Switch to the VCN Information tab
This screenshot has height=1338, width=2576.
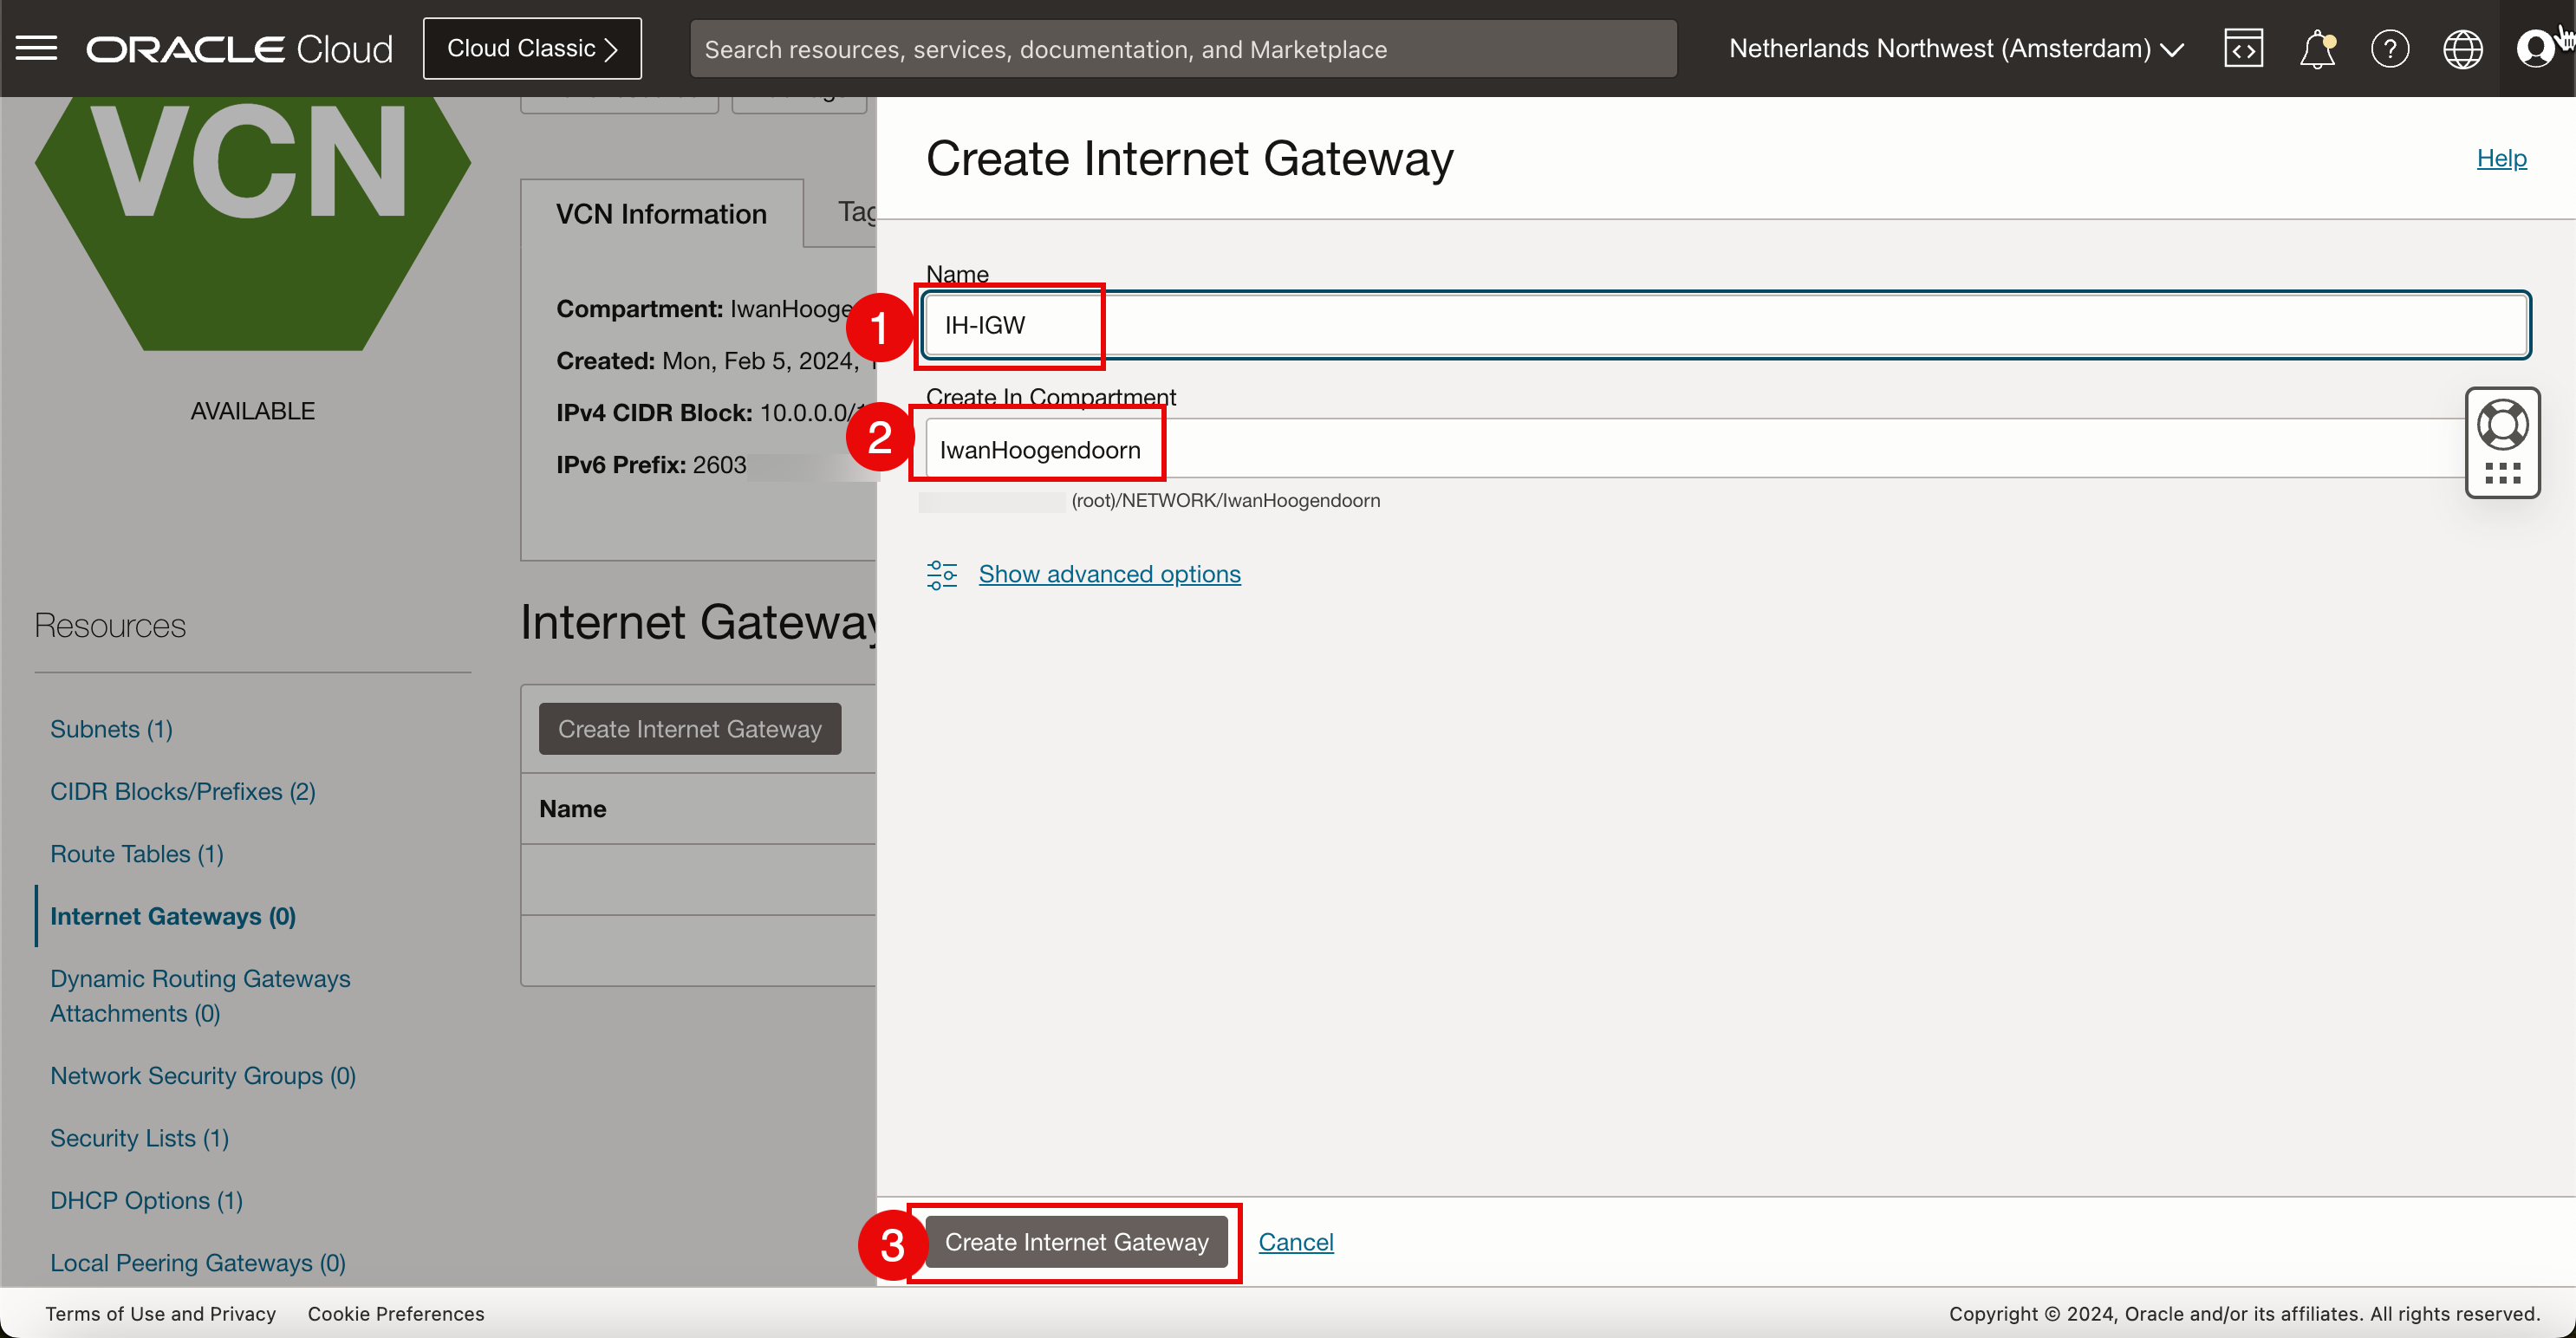(x=661, y=214)
